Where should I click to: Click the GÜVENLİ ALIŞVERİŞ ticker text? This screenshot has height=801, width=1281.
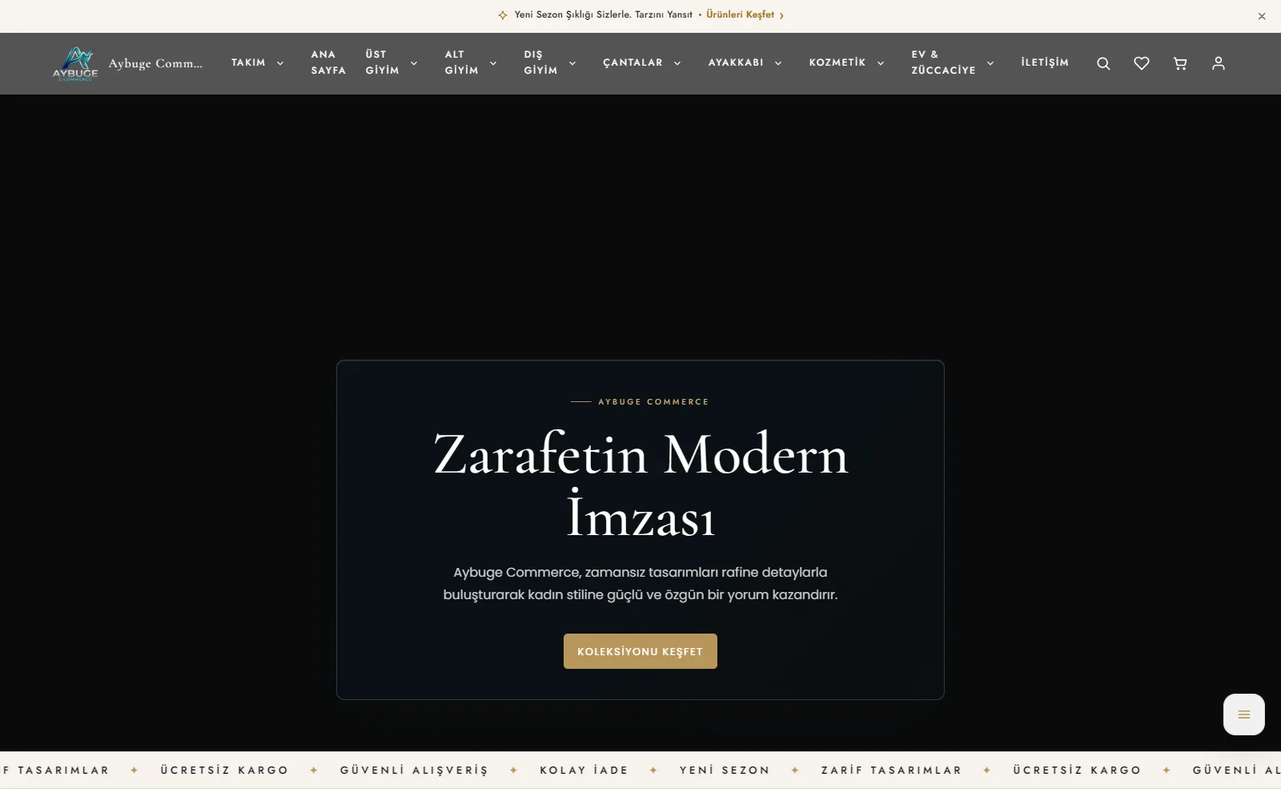pos(414,771)
